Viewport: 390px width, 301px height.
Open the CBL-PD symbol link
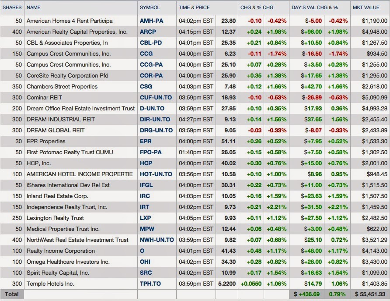[x=151, y=43]
